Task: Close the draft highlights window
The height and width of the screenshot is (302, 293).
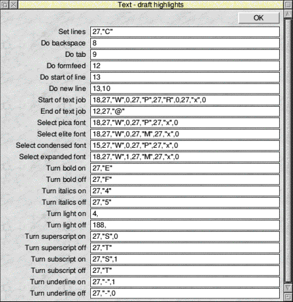Action: [x=14, y=4]
